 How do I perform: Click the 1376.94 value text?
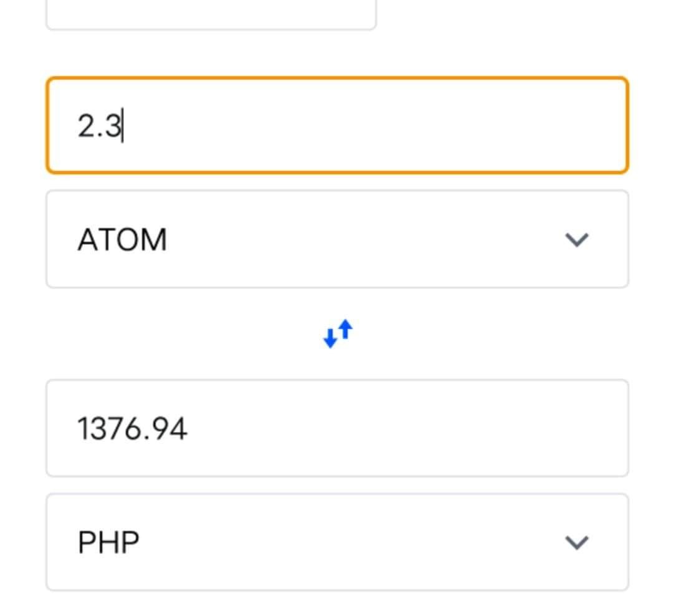[132, 429]
